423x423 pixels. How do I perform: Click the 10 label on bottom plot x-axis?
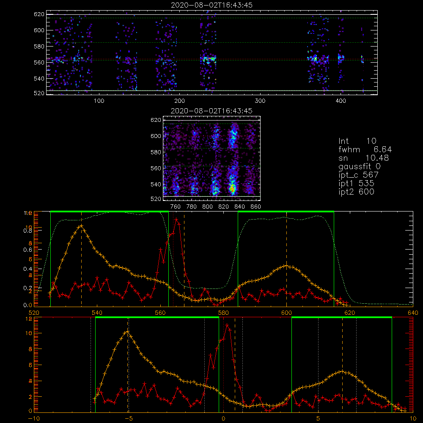[x=413, y=419]
